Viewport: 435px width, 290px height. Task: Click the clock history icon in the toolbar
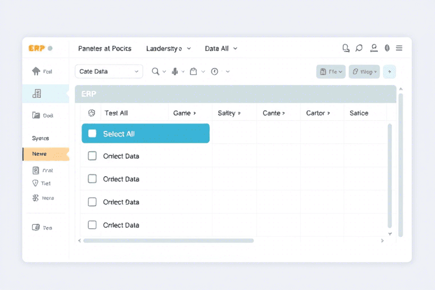point(215,71)
